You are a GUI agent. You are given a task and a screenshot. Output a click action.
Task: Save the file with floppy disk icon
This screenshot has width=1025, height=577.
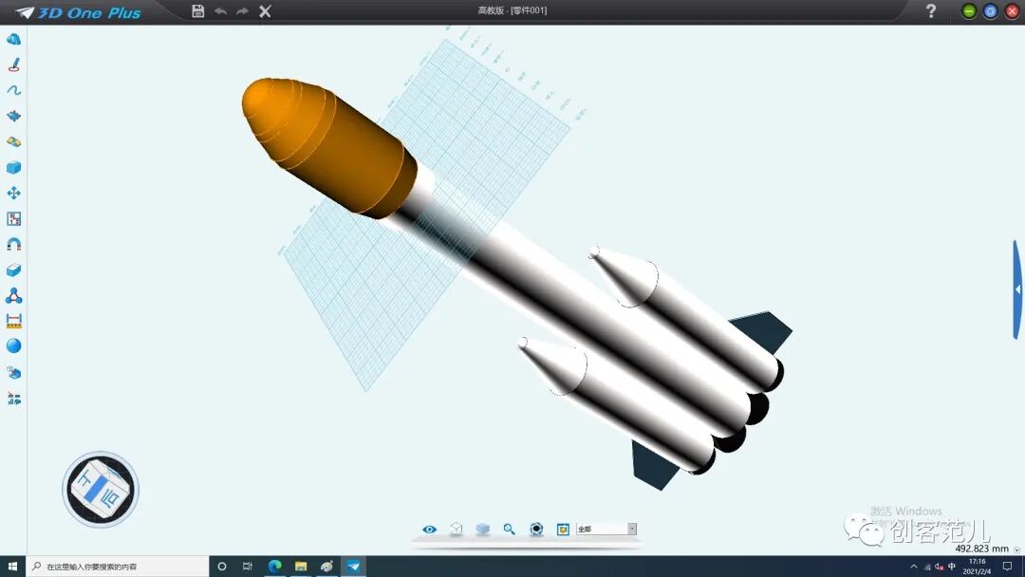click(198, 11)
